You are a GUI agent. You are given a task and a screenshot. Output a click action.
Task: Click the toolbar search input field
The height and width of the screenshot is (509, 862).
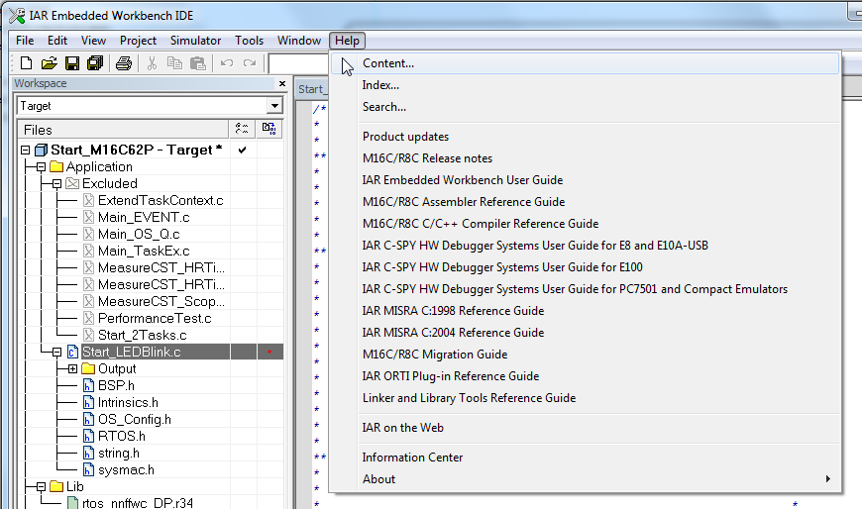click(x=298, y=63)
